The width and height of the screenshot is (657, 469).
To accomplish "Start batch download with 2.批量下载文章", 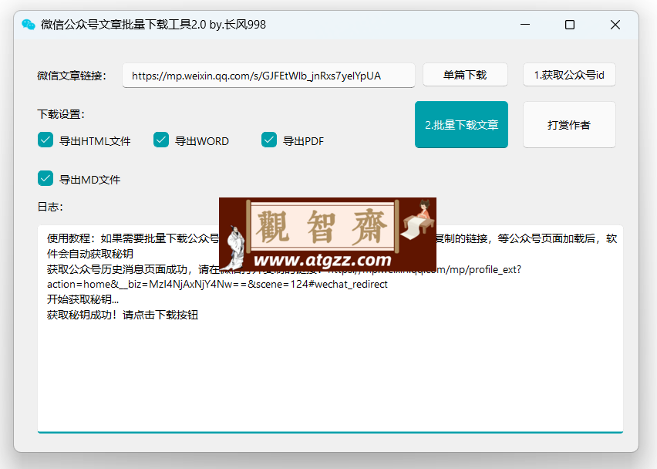I will [461, 124].
